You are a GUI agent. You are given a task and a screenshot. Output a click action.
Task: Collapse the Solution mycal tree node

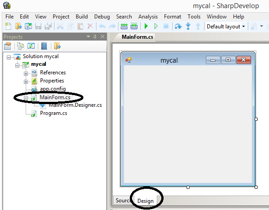pos(9,57)
